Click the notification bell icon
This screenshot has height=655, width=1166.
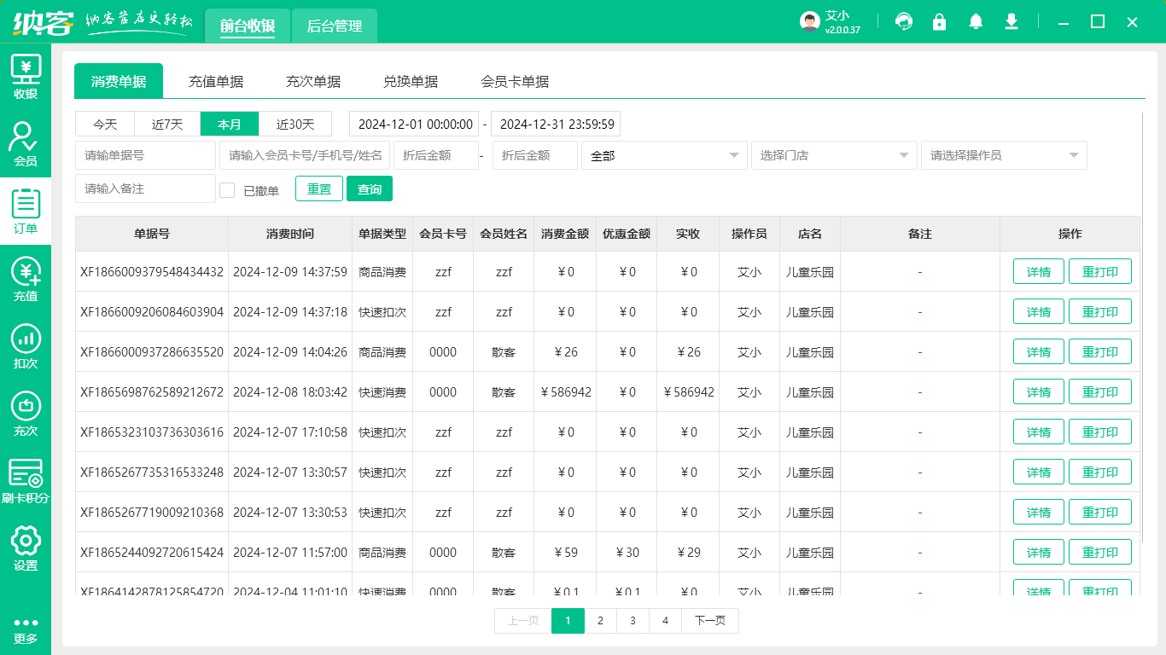976,21
